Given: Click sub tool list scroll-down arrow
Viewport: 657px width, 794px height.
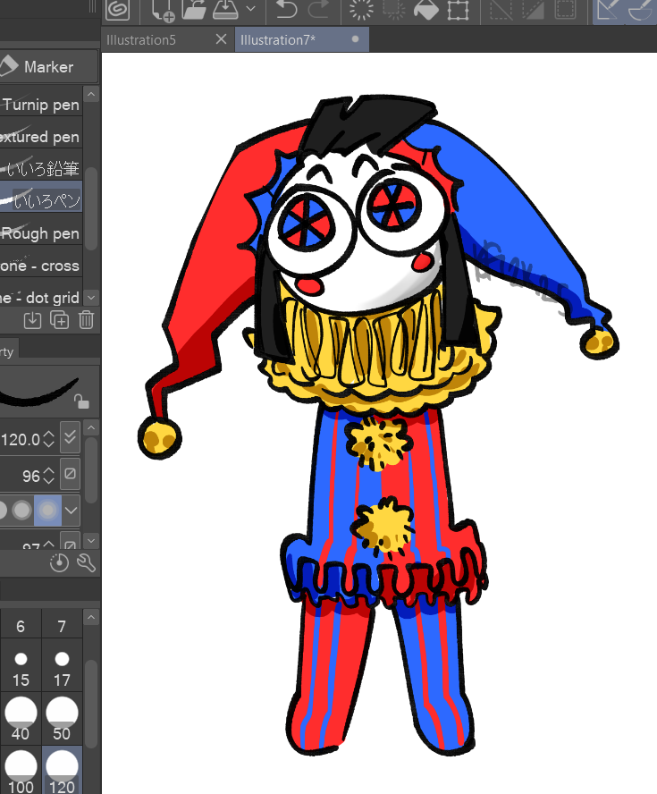Looking at the screenshot, I should point(91,297).
